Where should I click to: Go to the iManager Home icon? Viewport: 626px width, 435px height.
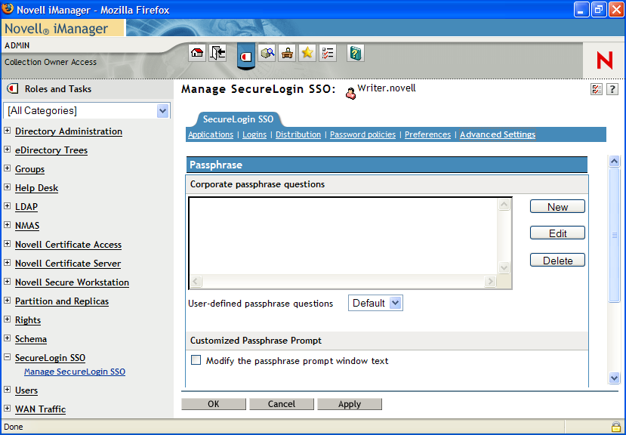pos(197,53)
